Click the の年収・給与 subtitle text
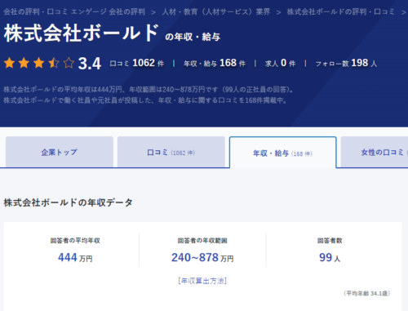 [193, 37]
